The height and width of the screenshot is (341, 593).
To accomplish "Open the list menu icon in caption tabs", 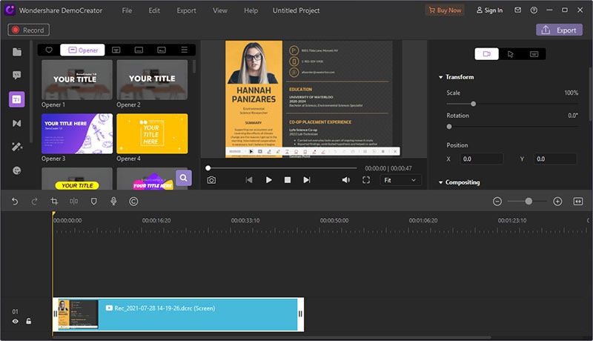I will coord(184,50).
